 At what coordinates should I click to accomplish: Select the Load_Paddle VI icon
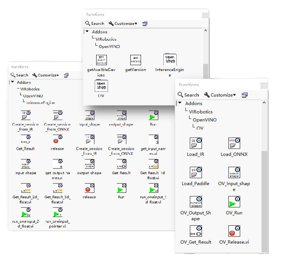pyautogui.click(x=196, y=172)
